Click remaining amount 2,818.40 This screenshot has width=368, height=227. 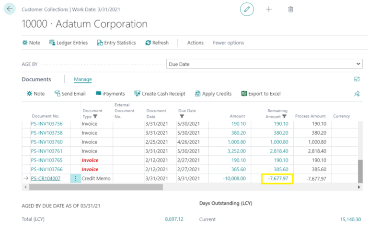point(279,151)
